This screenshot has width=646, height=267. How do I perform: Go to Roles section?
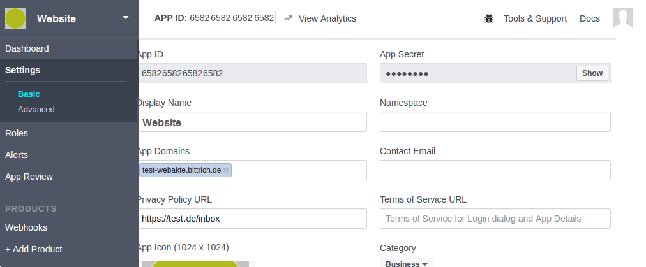click(x=17, y=133)
